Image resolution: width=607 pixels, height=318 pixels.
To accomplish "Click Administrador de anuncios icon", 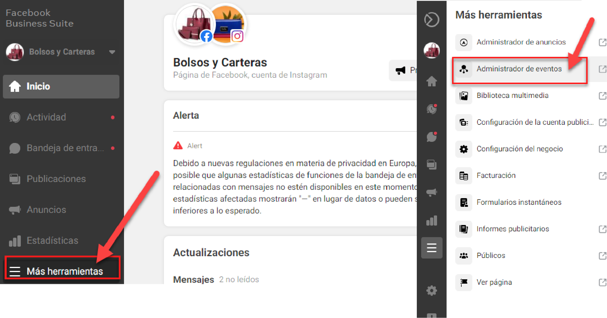I will [x=464, y=42].
